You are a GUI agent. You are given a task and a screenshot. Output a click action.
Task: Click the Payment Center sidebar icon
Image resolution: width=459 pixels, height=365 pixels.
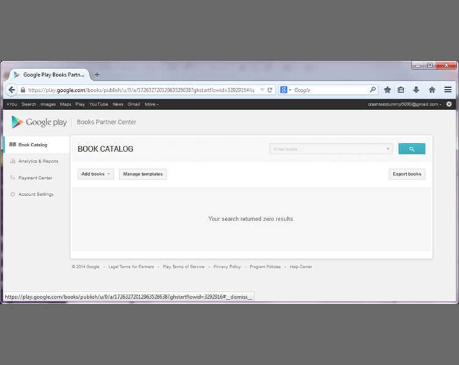12,178
